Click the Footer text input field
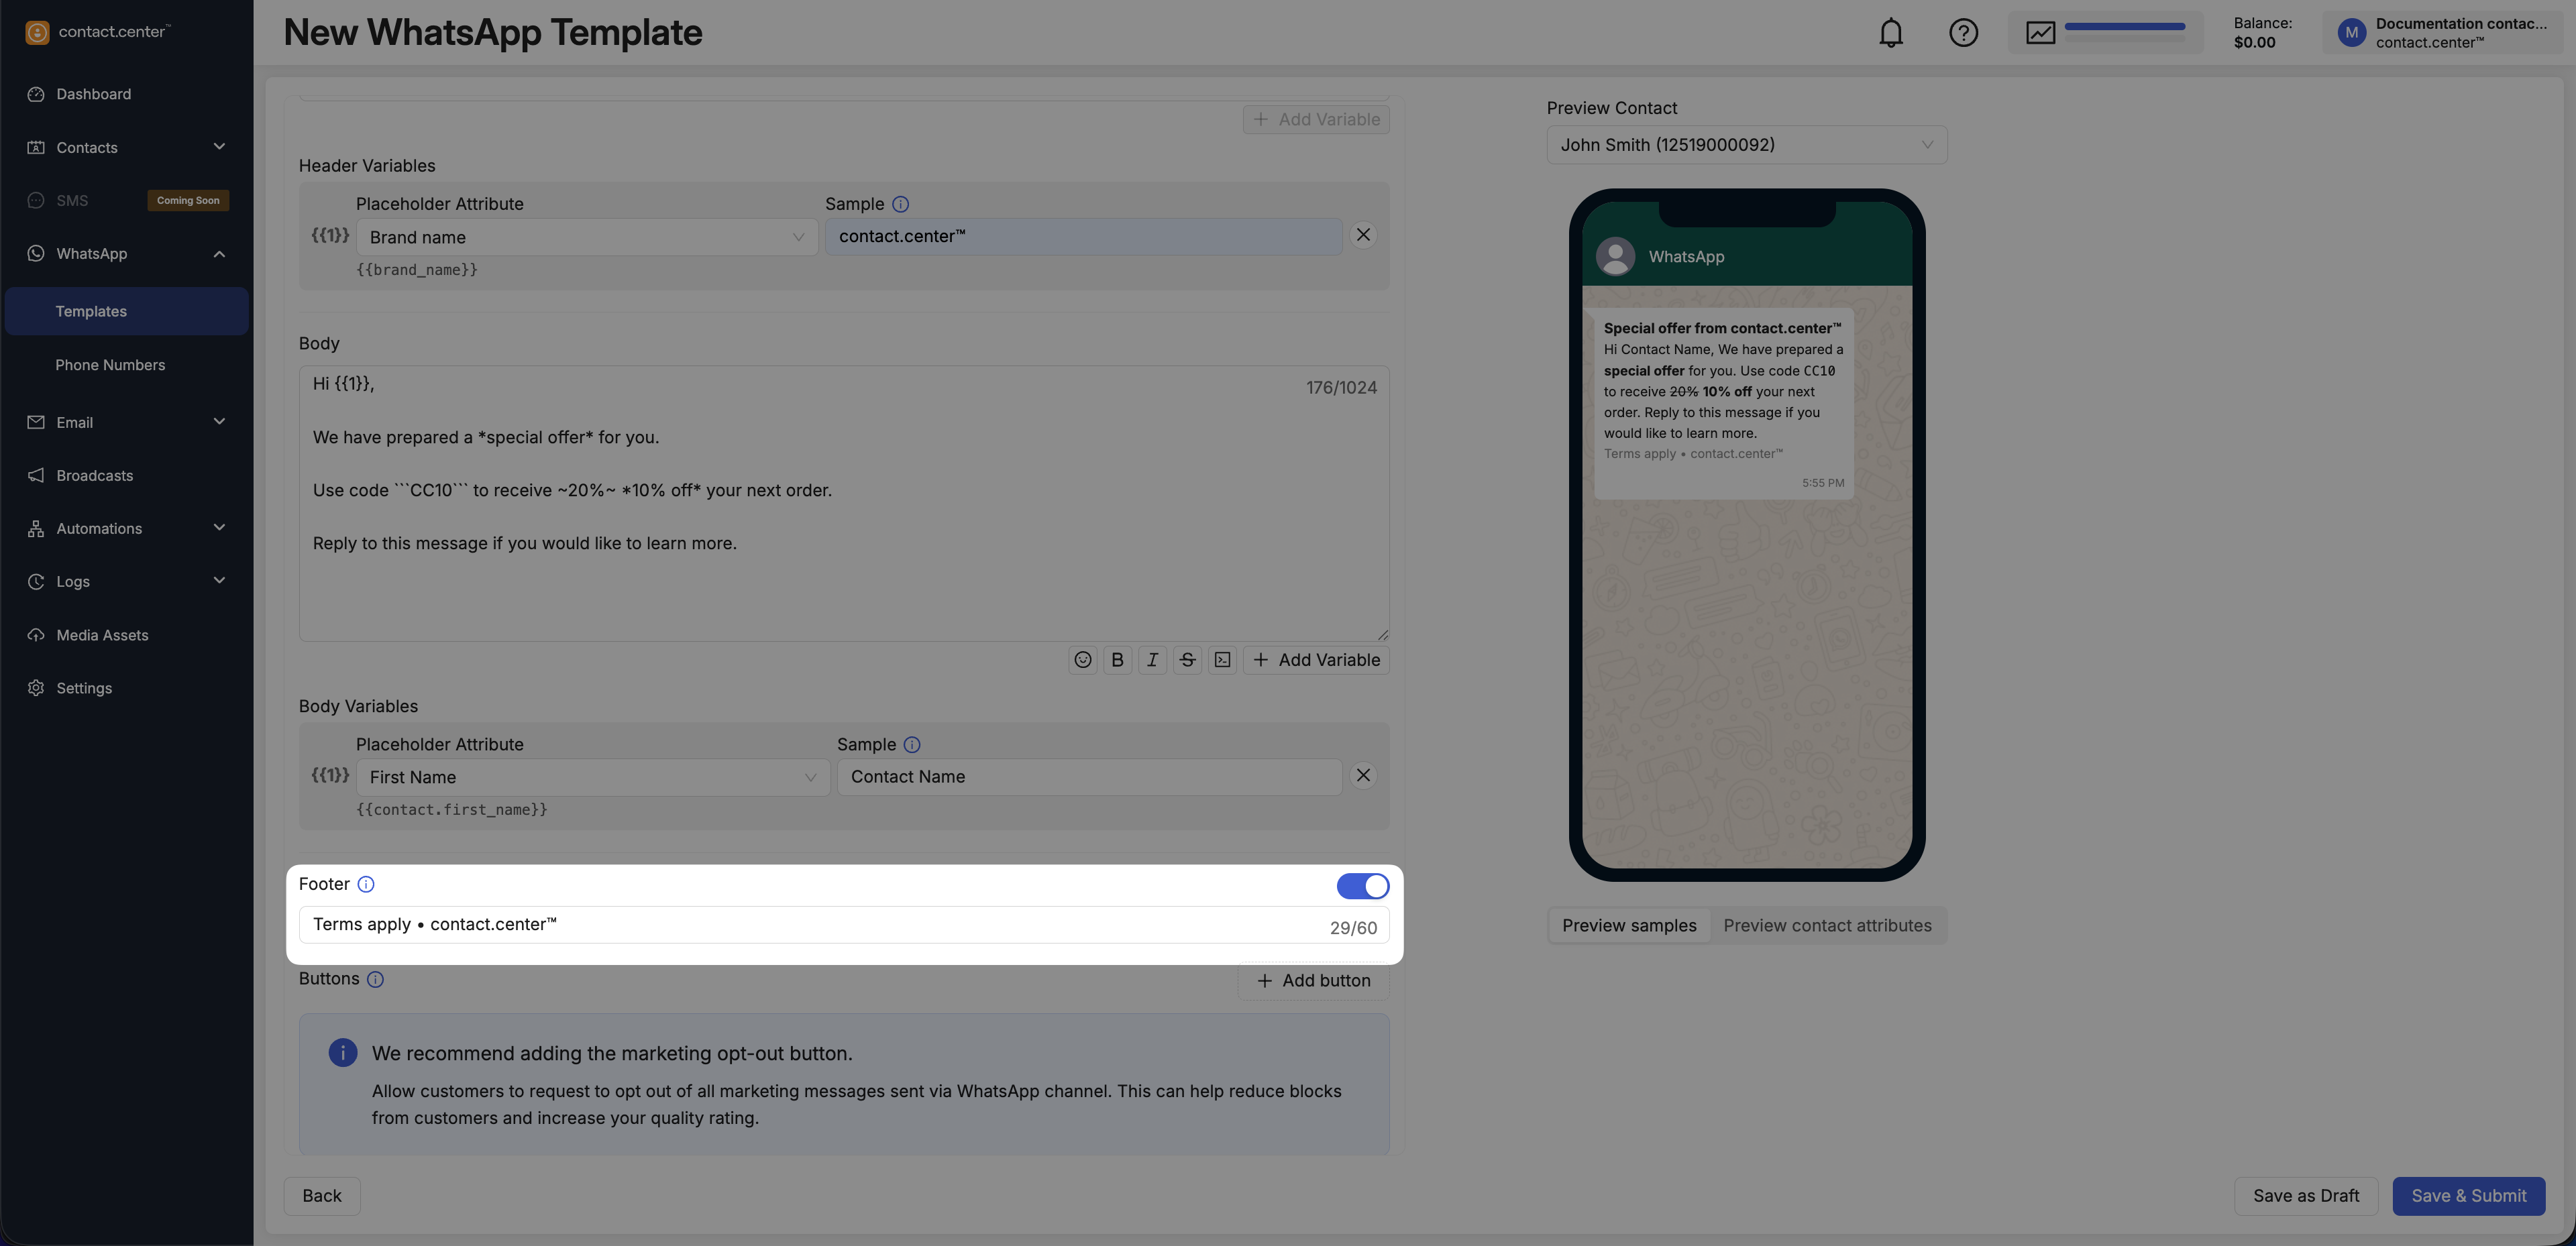The image size is (2576, 1246). pos(815,925)
